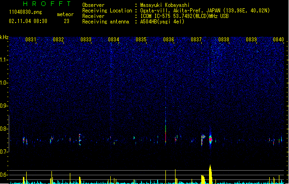Click the 0835 time marker
This screenshot has height=184, width=289.
point(141,40)
